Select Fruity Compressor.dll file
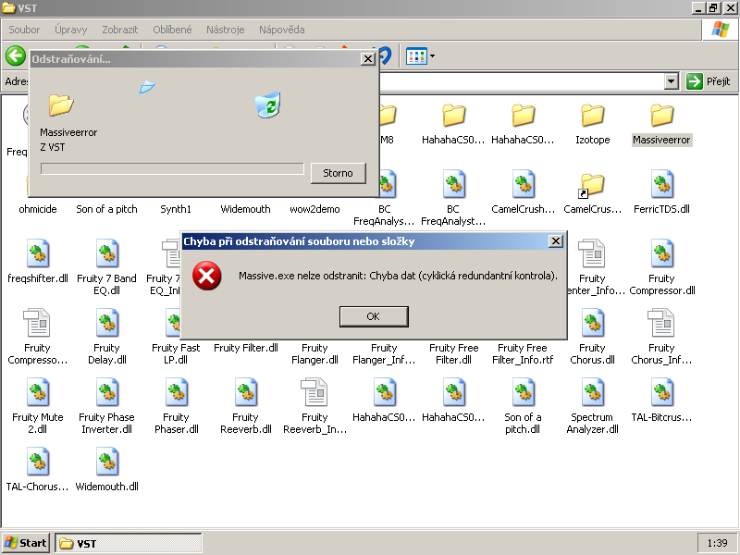This screenshot has width=740, height=555. click(661, 267)
